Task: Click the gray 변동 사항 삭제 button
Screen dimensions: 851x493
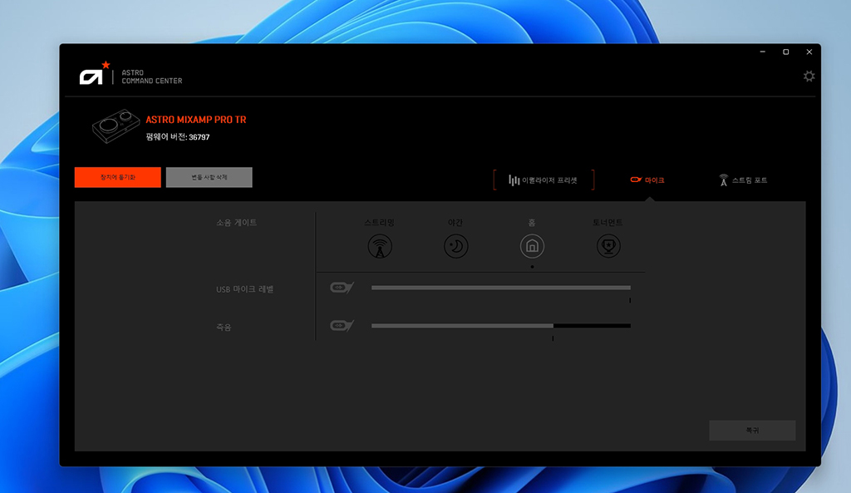Action: point(209,178)
